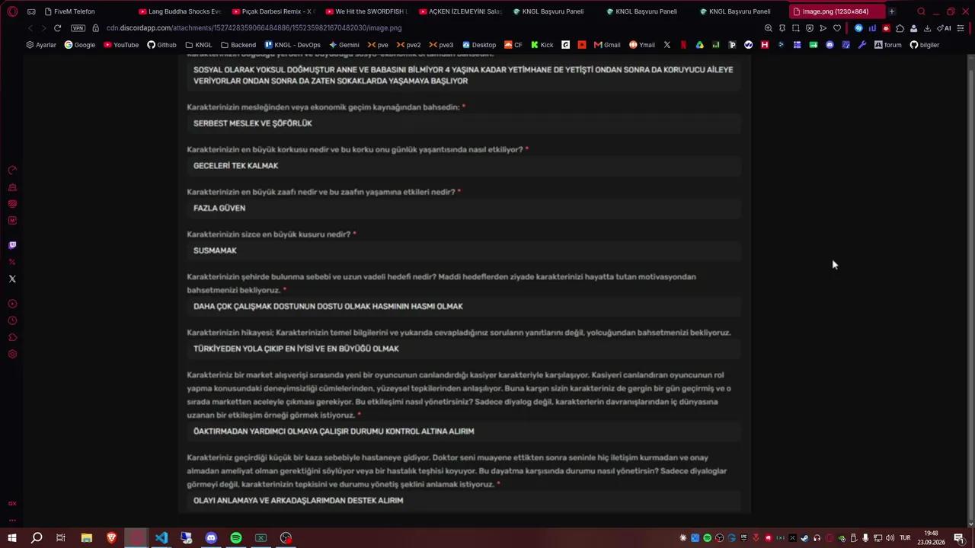
Task: Open the Easy Setup sliders icon
Action: tap(961, 28)
